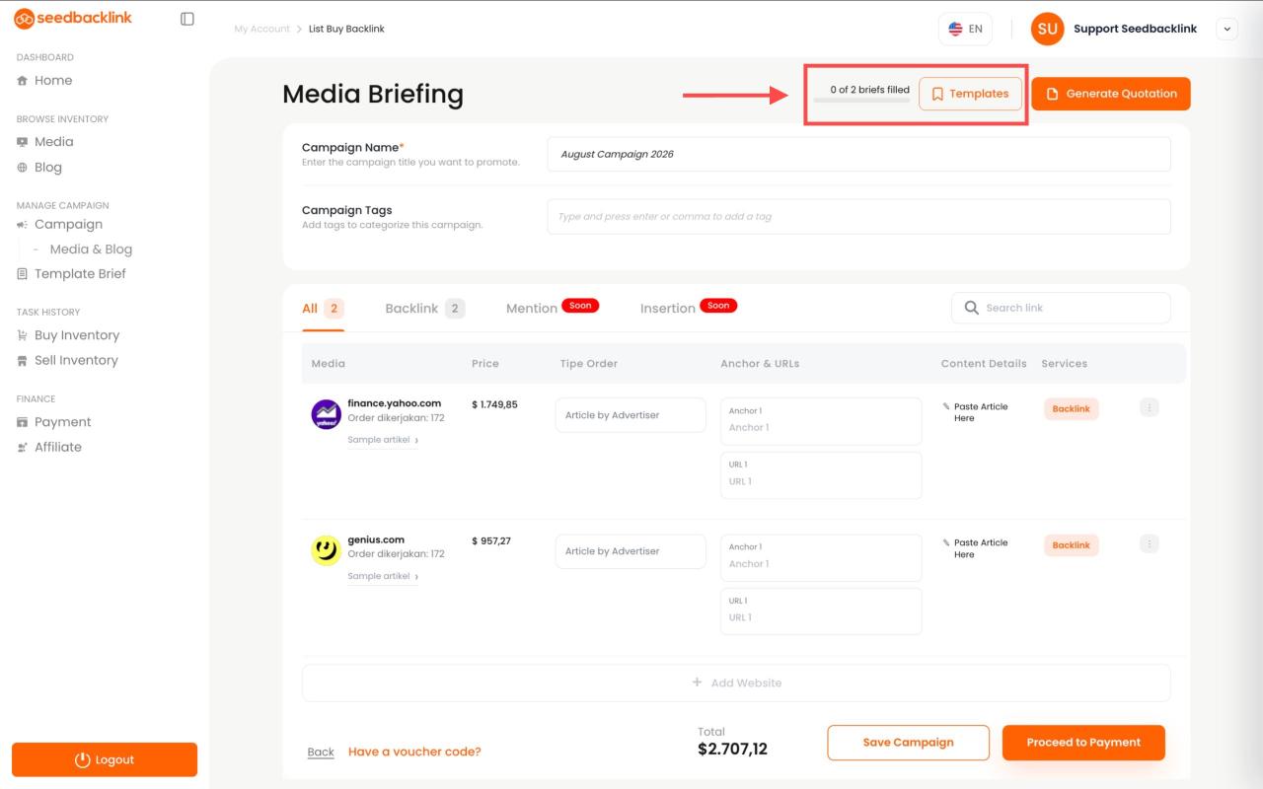
Task: Open Template Brief in sidebar
Action: coord(71,274)
